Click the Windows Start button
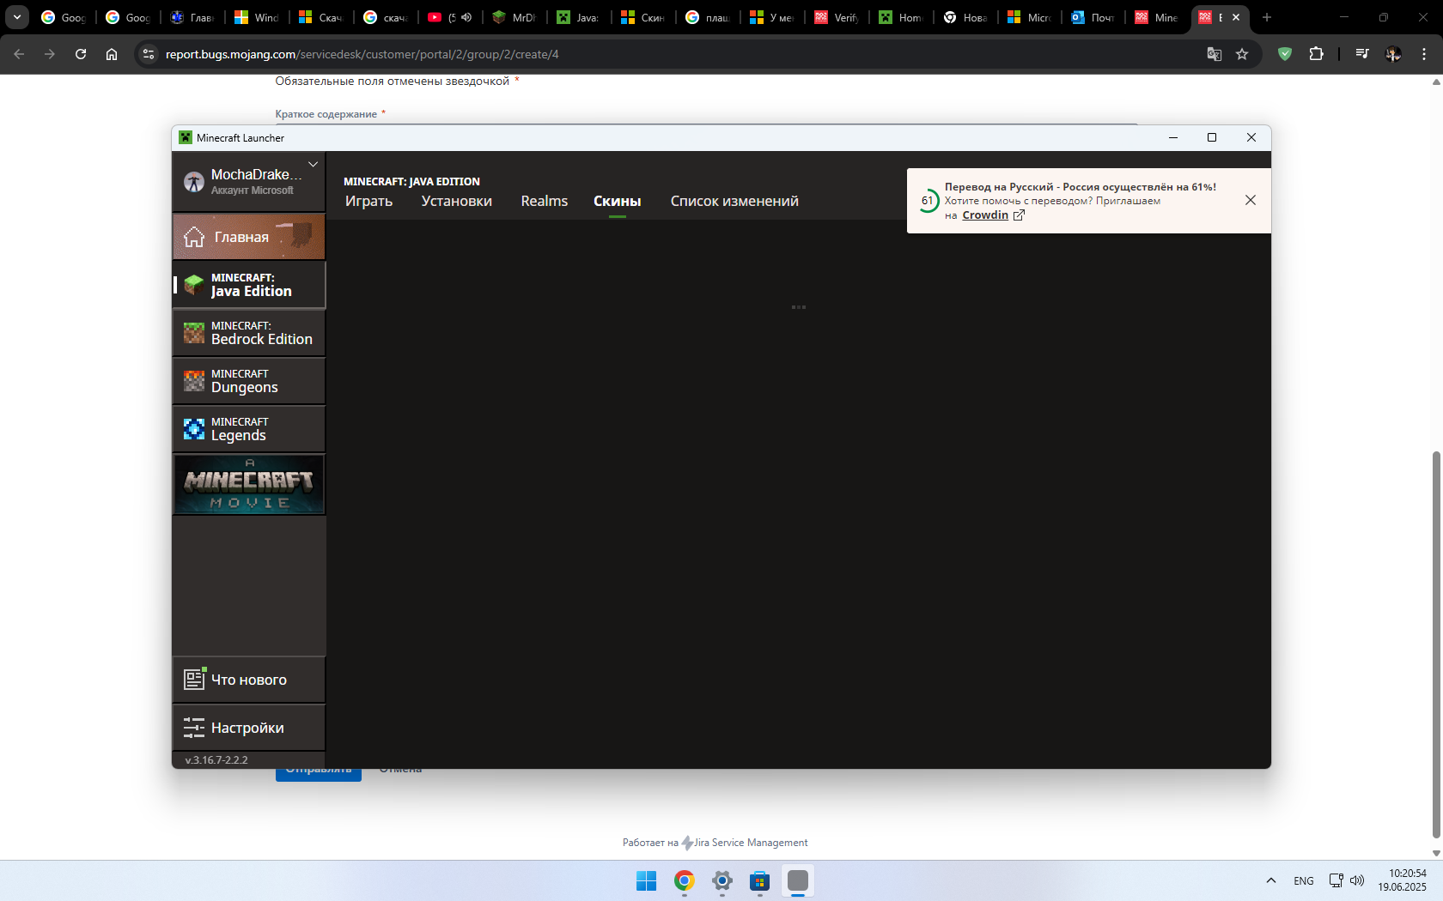Viewport: 1443px width, 901px height. pos(646,881)
